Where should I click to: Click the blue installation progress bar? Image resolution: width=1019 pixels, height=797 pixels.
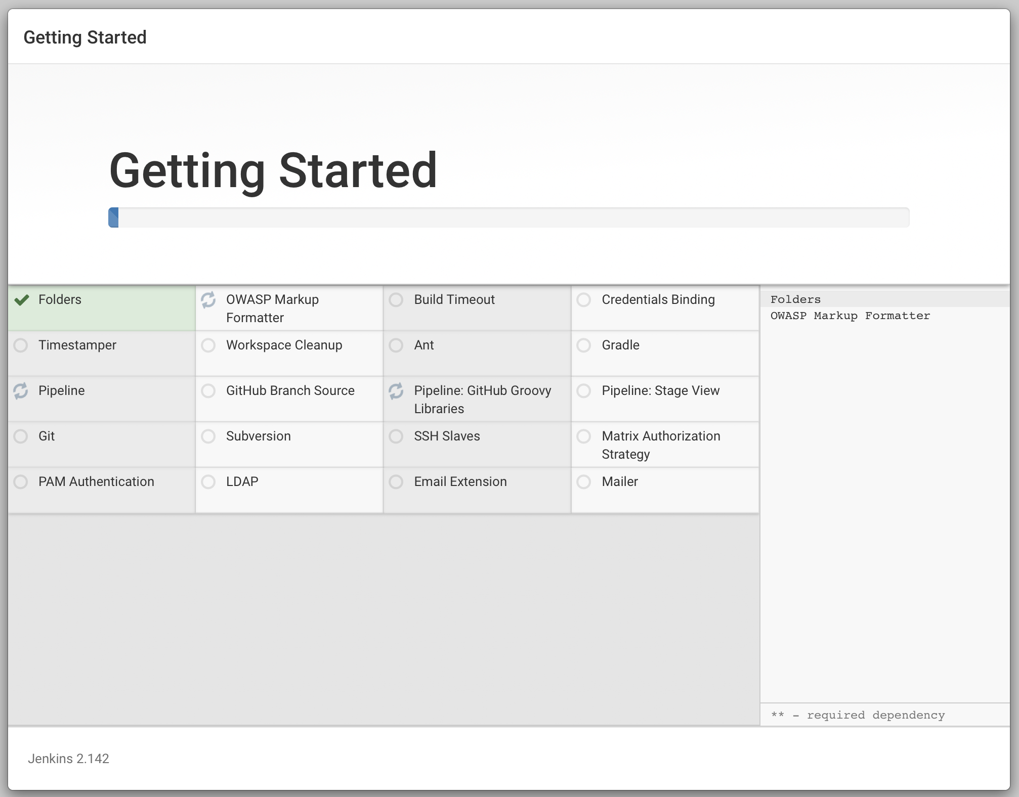coord(114,217)
